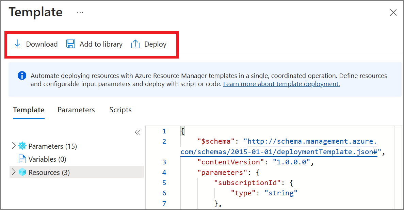Click the code editor's vertical scrollbar track
404x210 pixels.
(x=398, y=167)
